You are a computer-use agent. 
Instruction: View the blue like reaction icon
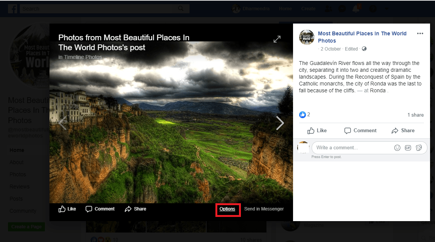[x=303, y=115]
